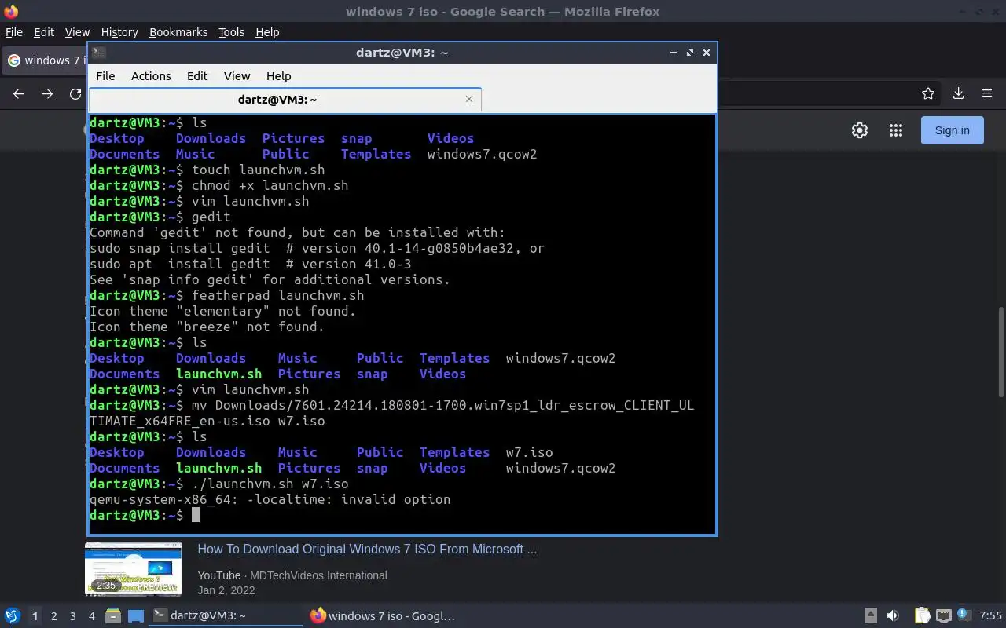Open the terminal View menu
Screen dimensions: 1006x628
pyautogui.click(x=237, y=76)
